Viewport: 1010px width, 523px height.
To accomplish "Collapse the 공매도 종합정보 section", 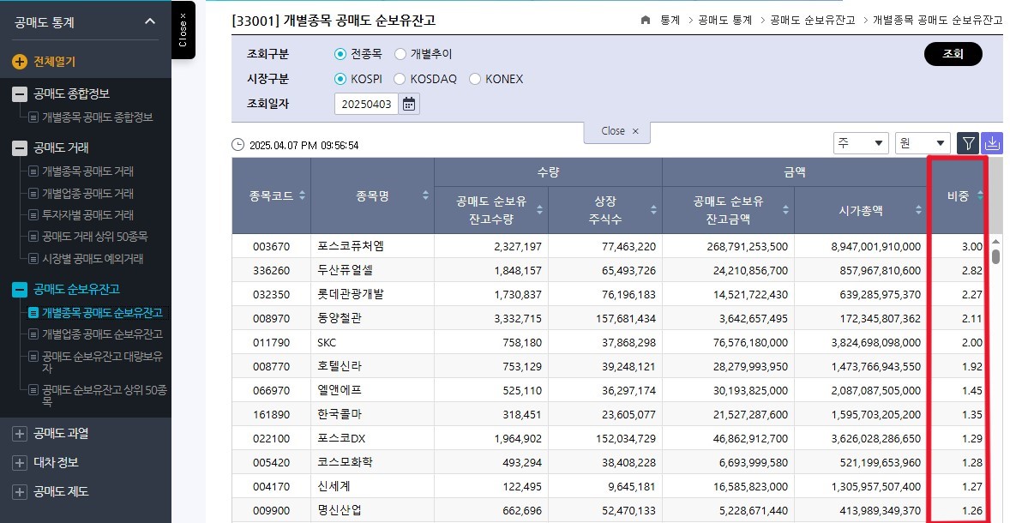I will [20, 94].
